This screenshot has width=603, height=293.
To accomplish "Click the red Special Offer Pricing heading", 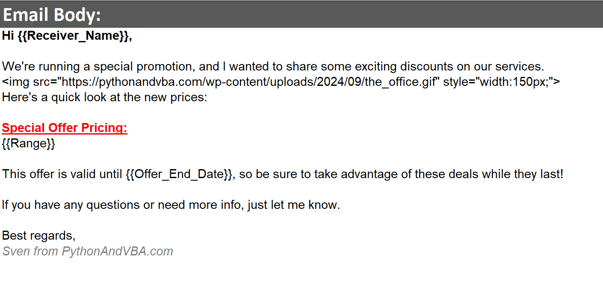I will [x=65, y=128].
